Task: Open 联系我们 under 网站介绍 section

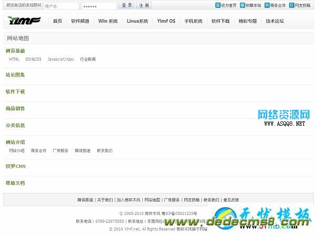Action: [104, 150]
